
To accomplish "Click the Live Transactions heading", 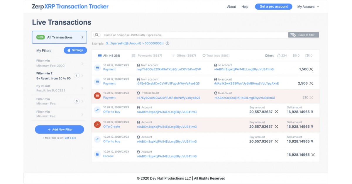I will [x=62, y=22].
